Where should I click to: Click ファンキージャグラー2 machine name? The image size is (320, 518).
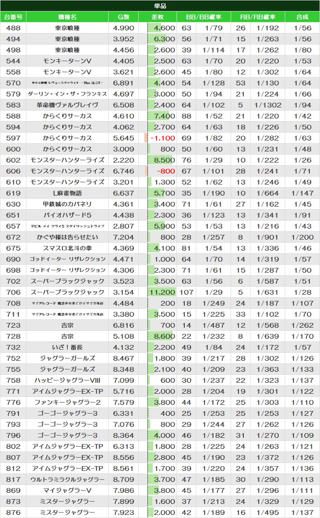(x=67, y=403)
